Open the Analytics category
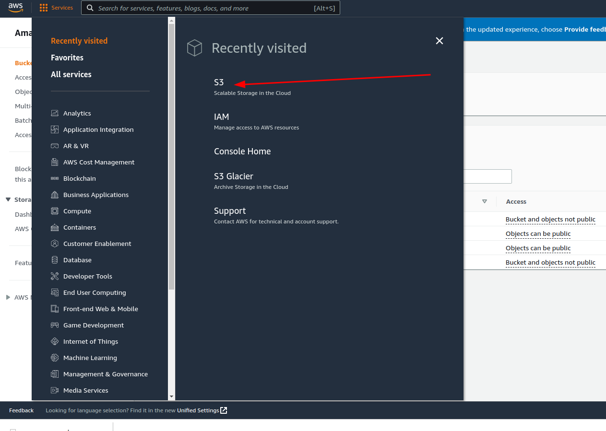This screenshot has width=606, height=431. (77, 113)
